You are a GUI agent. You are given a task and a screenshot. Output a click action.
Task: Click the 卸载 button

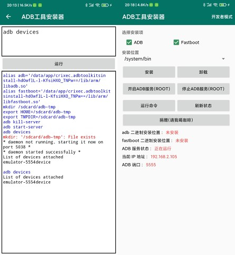point(203,72)
